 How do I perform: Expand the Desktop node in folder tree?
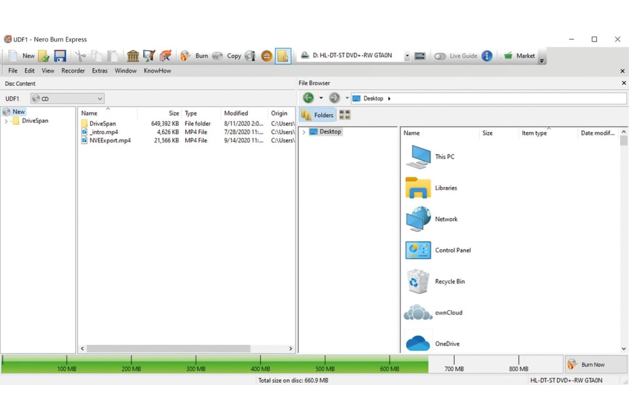pyautogui.click(x=303, y=132)
